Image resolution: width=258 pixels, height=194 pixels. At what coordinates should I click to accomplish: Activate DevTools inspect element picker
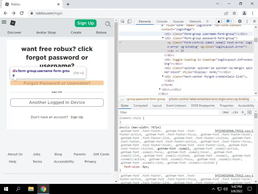(x=123, y=21)
